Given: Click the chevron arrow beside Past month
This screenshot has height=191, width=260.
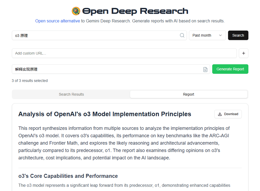Looking at the screenshot, I should (x=220, y=35).
